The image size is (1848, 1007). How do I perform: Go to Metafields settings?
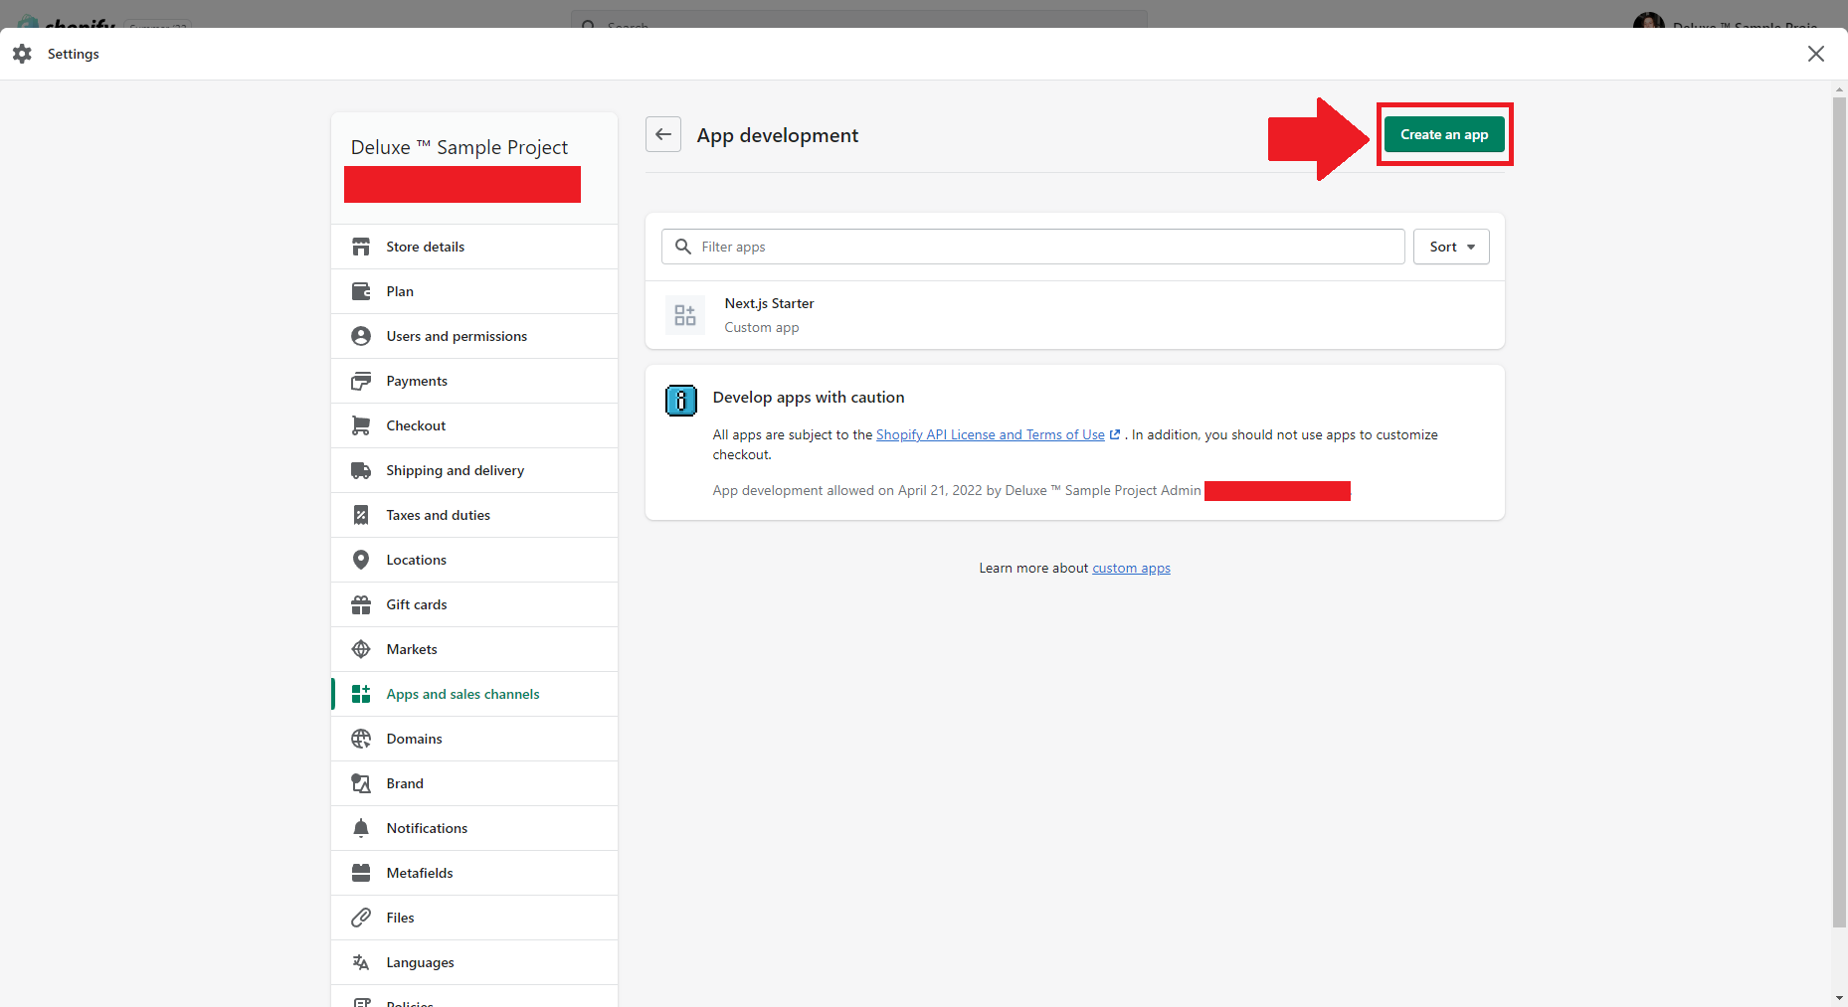[474, 873]
